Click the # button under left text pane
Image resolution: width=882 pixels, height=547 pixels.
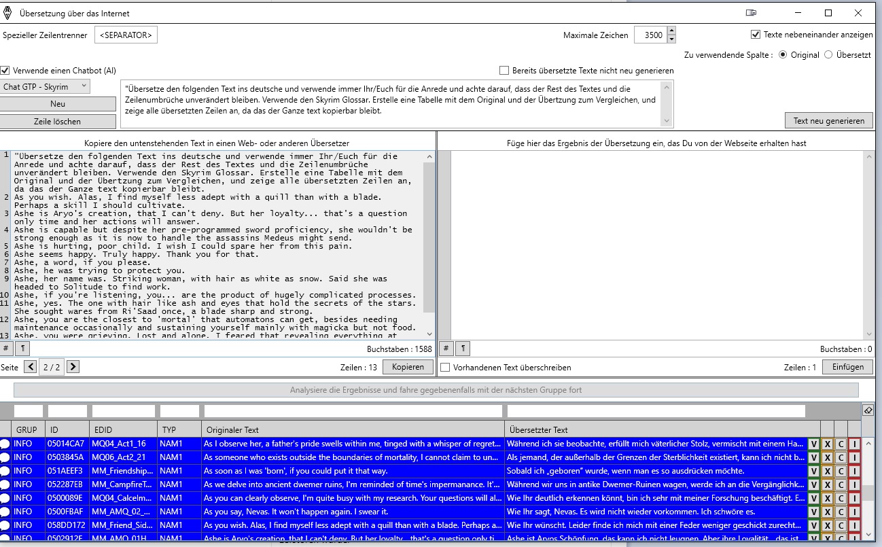[x=6, y=349]
